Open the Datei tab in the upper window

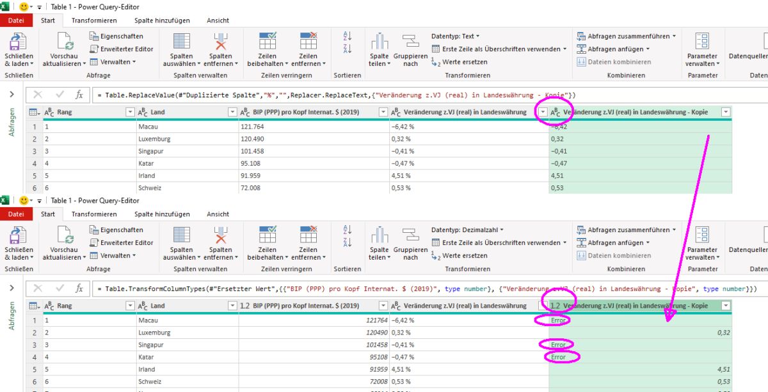pos(16,20)
